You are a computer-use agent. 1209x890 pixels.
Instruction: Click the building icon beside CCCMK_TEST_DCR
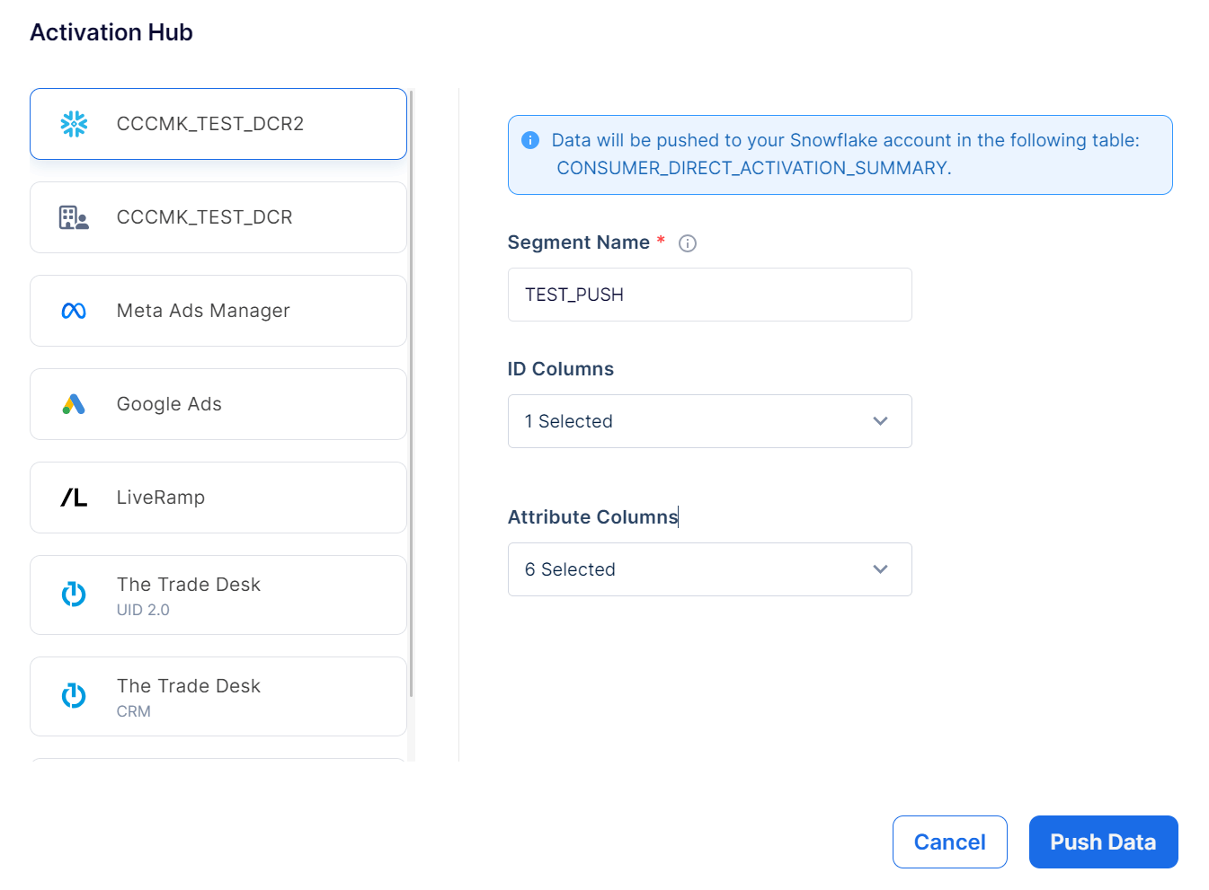click(74, 217)
